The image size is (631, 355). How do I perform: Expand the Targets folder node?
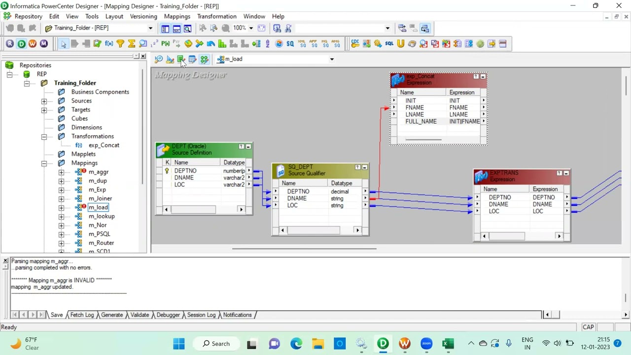click(x=44, y=110)
